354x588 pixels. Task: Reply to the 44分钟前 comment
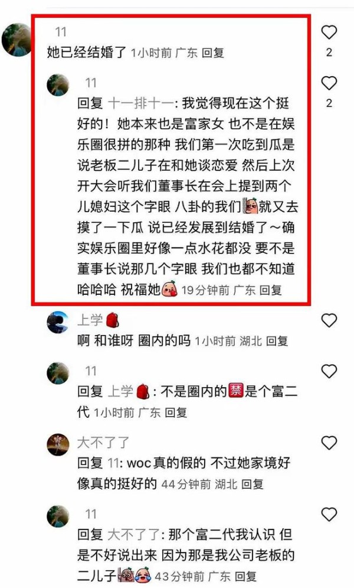[x=252, y=484]
